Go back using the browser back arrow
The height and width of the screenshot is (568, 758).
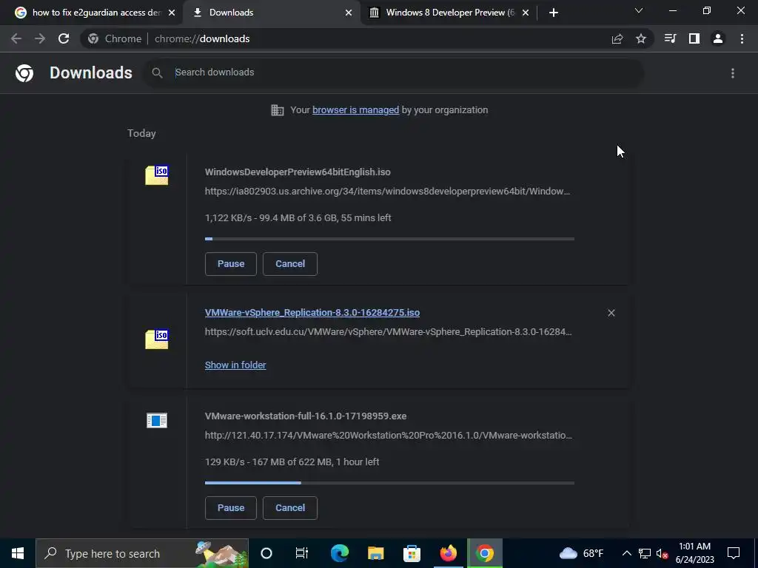(x=16, y=38)
